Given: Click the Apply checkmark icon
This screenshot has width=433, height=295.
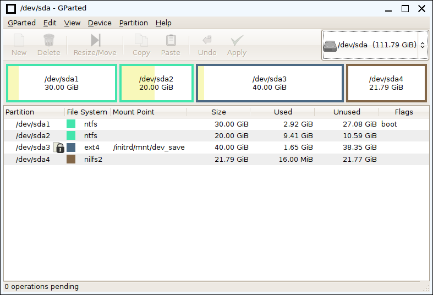Looking at the screenshot, I should pos(237,40).
